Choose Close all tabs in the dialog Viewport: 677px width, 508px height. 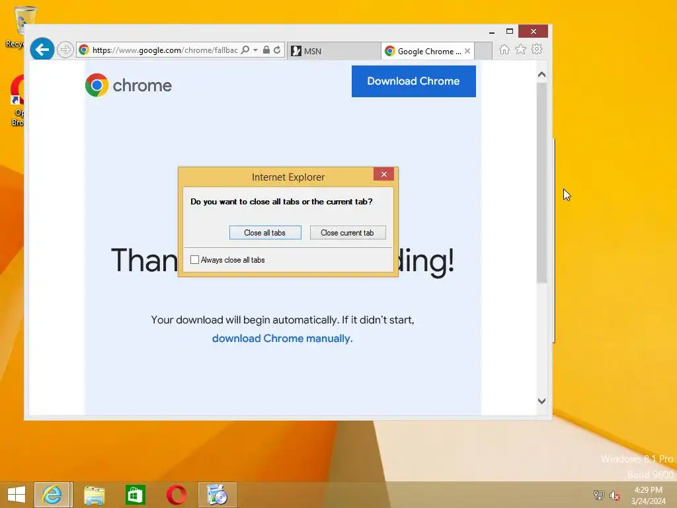pyautogui.click(x=265, y=232)
